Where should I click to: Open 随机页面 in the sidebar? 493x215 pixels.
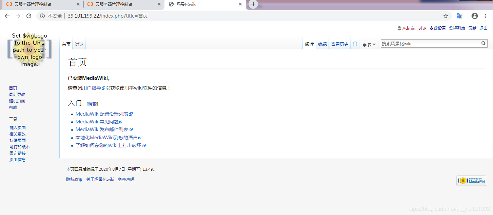tap(17, 101)
